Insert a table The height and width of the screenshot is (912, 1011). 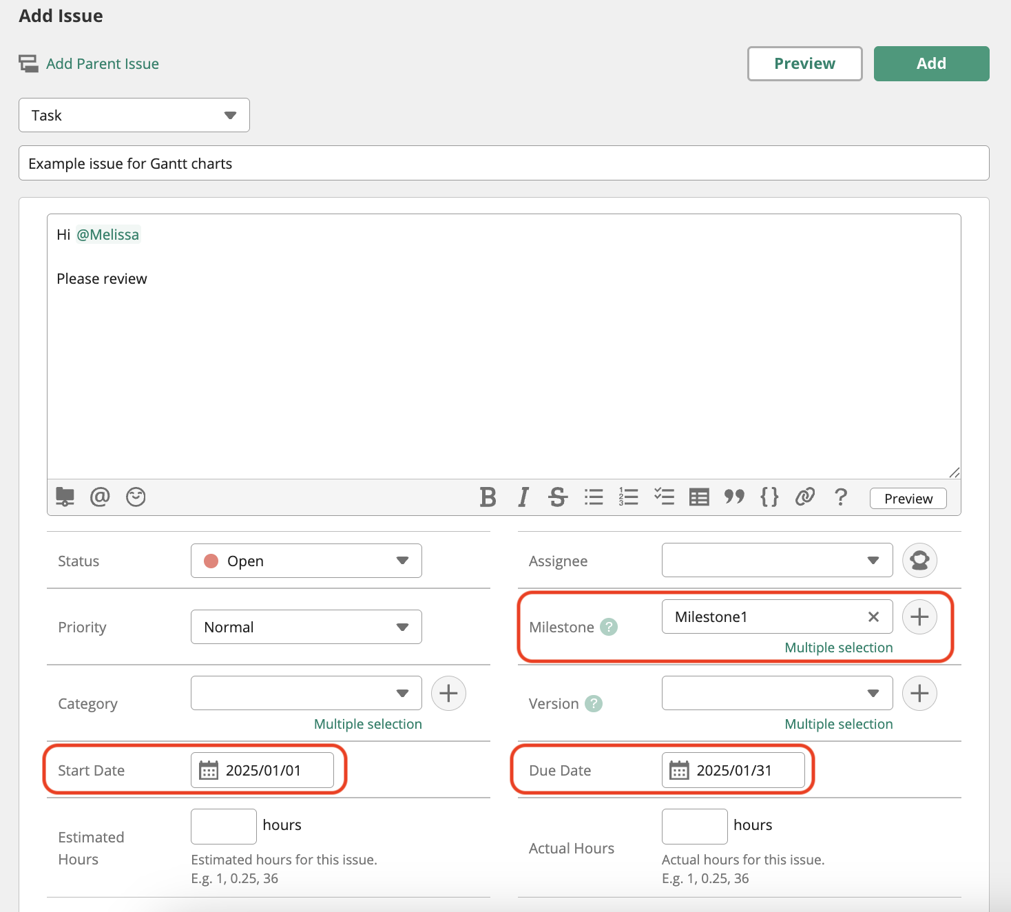(x=699, y=497)
